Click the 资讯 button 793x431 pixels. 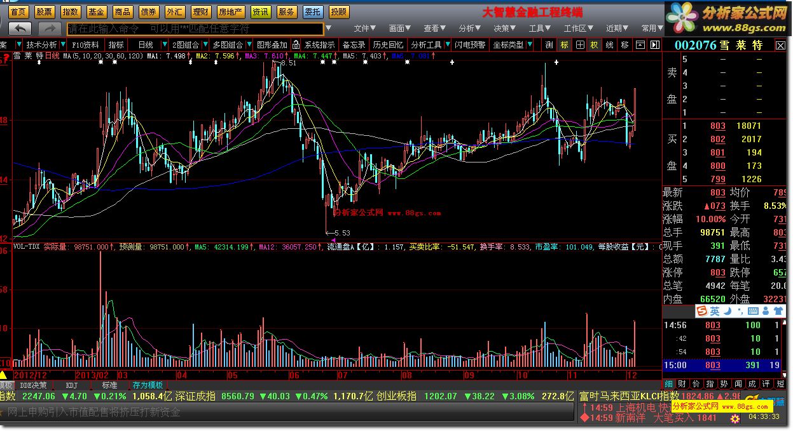(260, 11)
